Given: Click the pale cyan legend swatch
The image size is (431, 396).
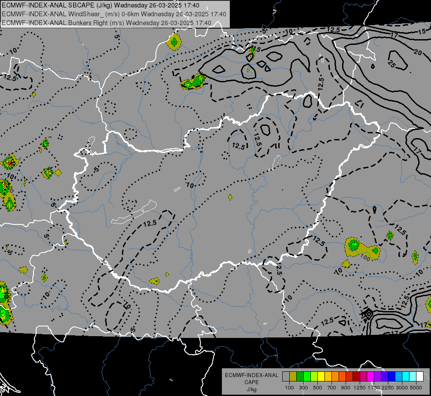Looking at the screenshot, I should click(413, 376).
